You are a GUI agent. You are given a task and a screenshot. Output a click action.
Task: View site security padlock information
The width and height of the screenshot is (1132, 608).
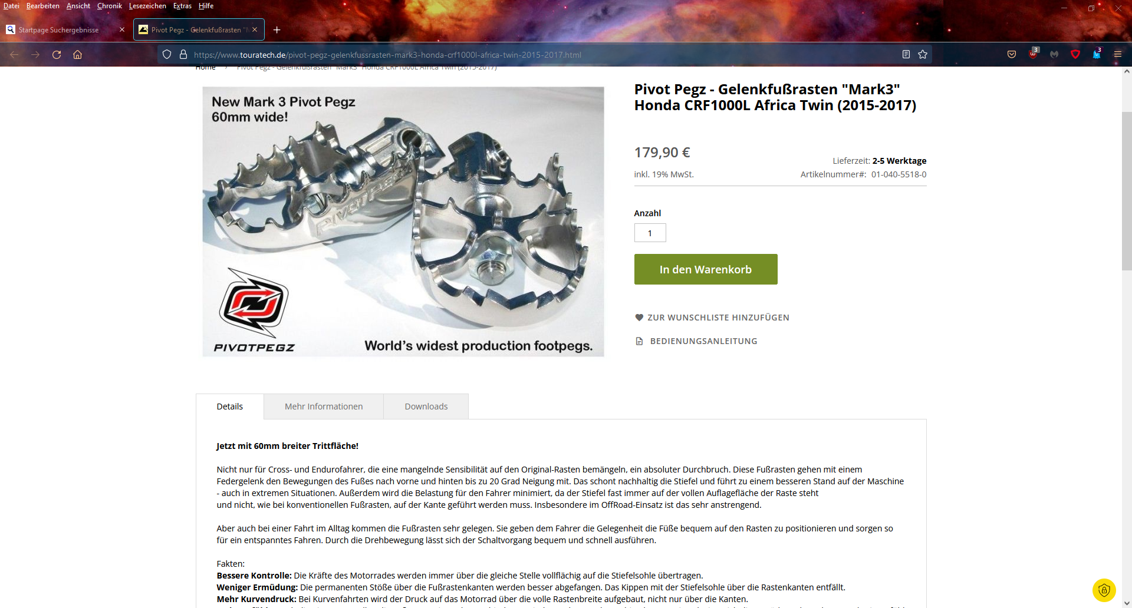pos(183,55)
